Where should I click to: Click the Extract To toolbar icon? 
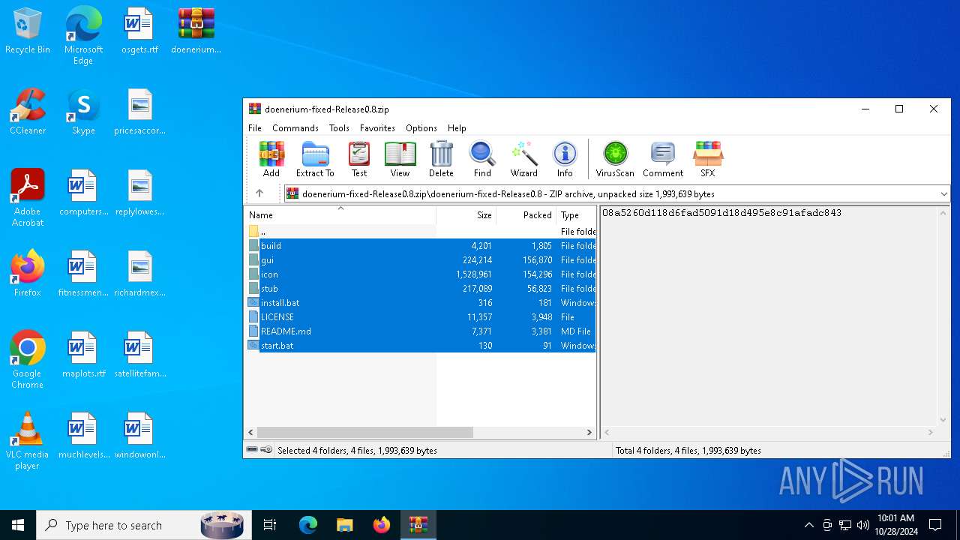pos(315,159)
